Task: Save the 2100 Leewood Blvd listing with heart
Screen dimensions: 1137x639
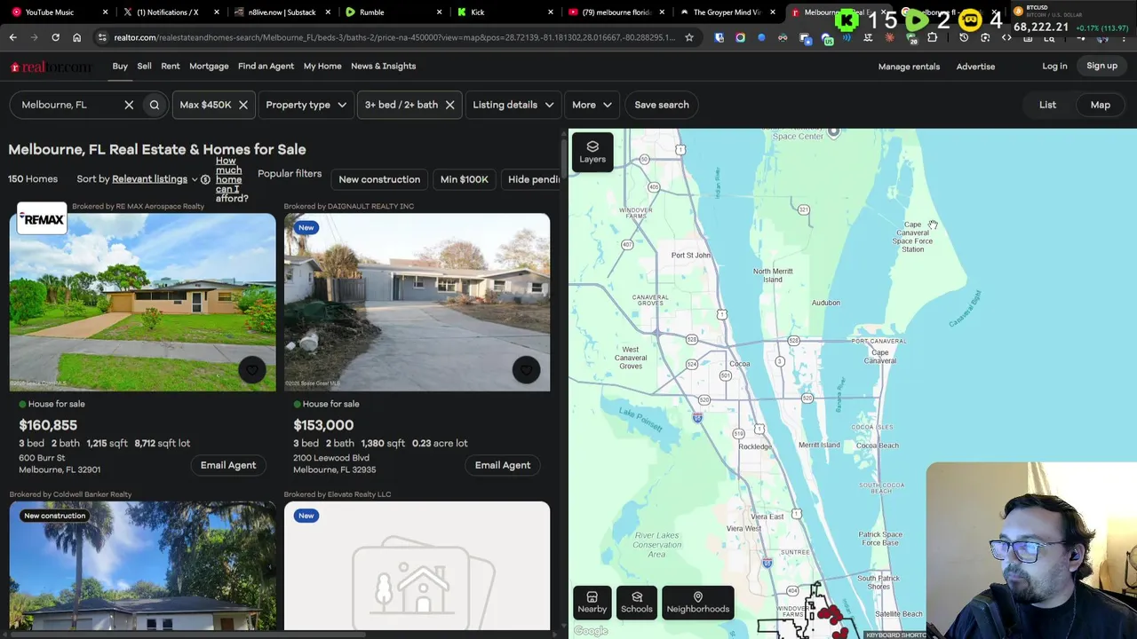Action: coord(526,370)
